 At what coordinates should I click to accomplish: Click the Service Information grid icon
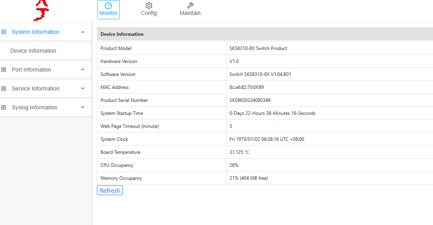4,89
